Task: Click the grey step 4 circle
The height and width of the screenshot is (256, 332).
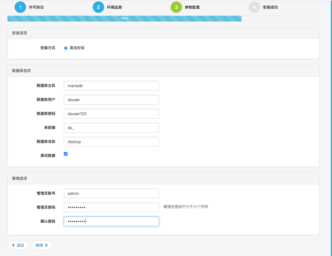Action: pos(254,7)
